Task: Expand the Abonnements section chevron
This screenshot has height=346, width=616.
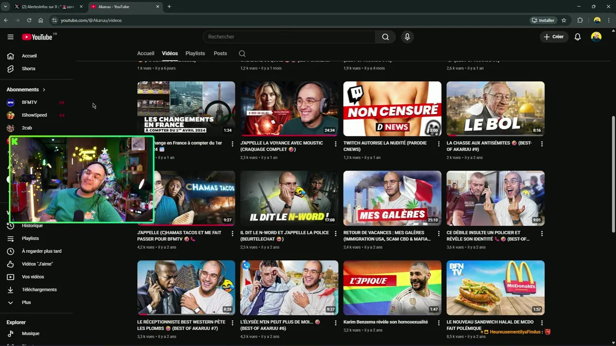Action: point(44,90)
